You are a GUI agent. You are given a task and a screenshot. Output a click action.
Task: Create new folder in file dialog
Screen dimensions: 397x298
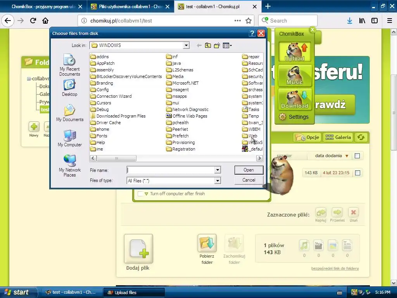click(x=217, y=45)
